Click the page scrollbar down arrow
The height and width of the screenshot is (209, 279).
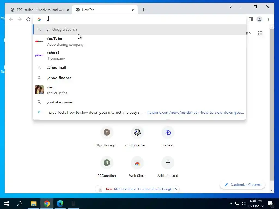[272, 191]
